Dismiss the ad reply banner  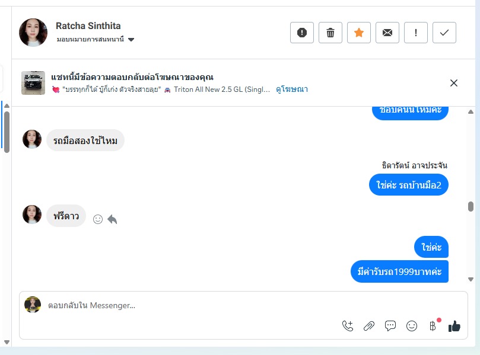tap(454, 83)
